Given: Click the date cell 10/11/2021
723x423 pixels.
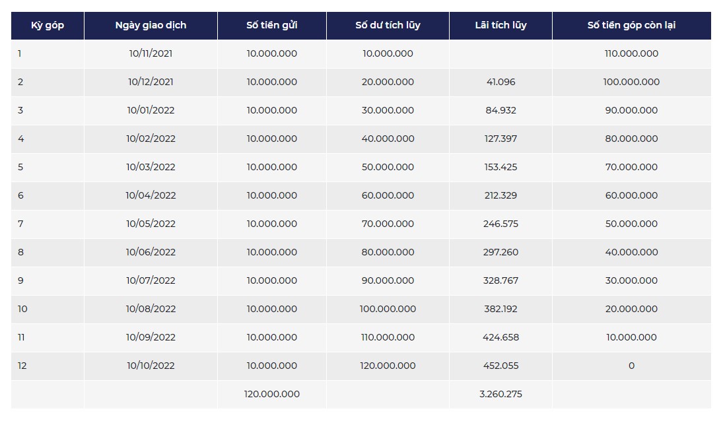Looking at the screenshot, I should coord(151,53).
